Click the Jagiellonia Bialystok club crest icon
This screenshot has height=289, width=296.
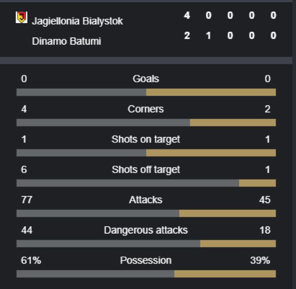[21, 18]
